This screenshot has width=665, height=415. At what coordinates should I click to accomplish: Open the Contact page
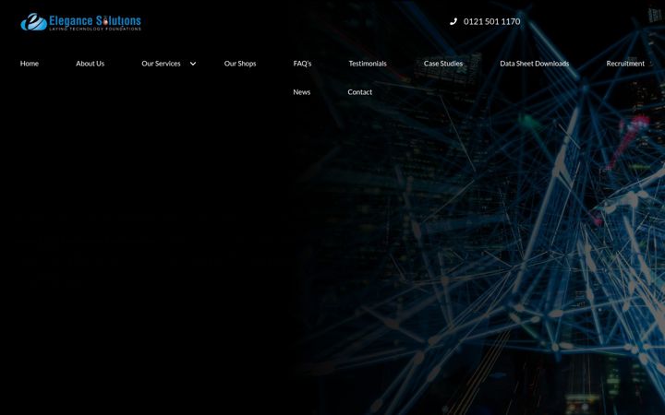point(359,92)
